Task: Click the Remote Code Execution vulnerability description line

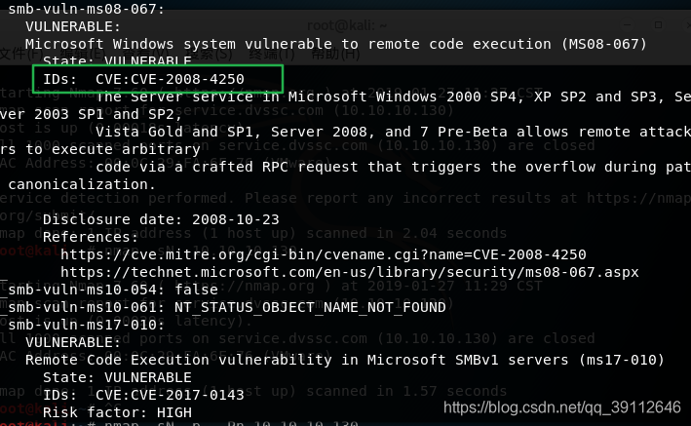Action: coord(345,360)
